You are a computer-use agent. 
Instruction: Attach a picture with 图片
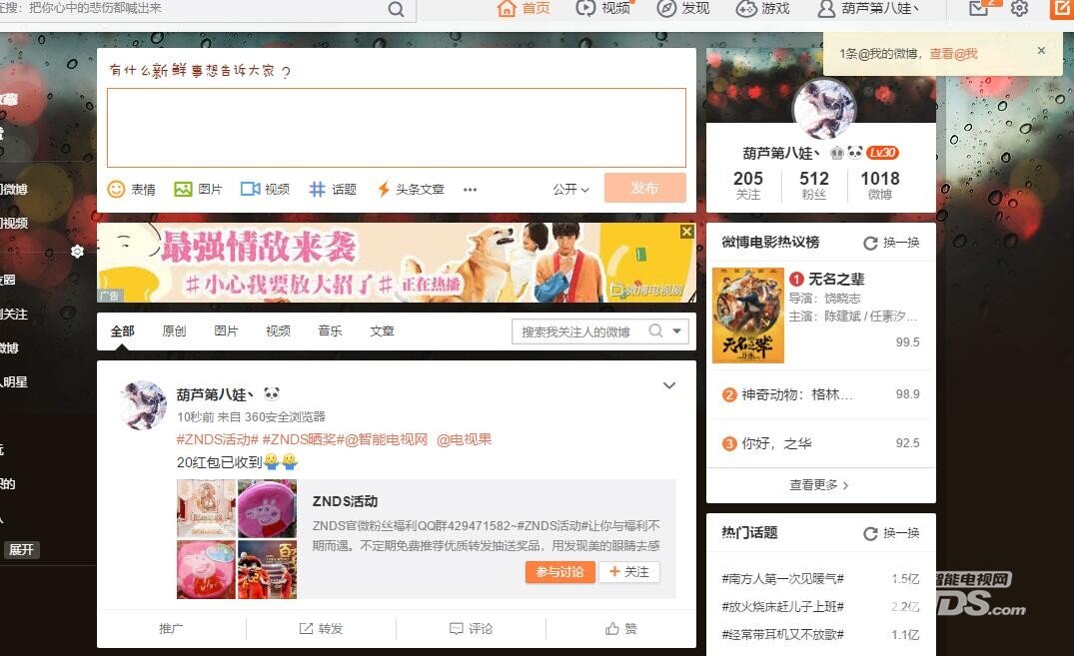198,189
